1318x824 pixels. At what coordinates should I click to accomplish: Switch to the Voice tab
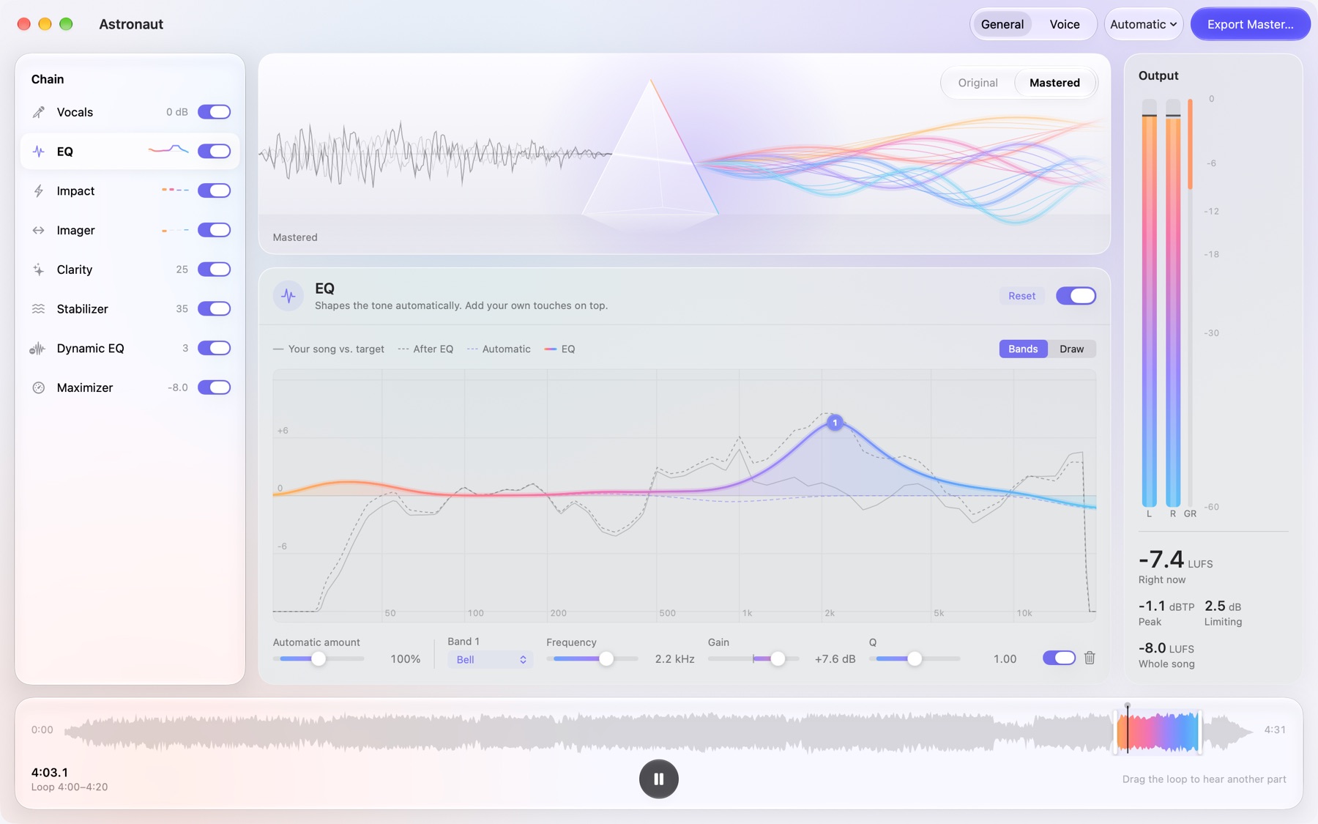tap(1064, 24)
